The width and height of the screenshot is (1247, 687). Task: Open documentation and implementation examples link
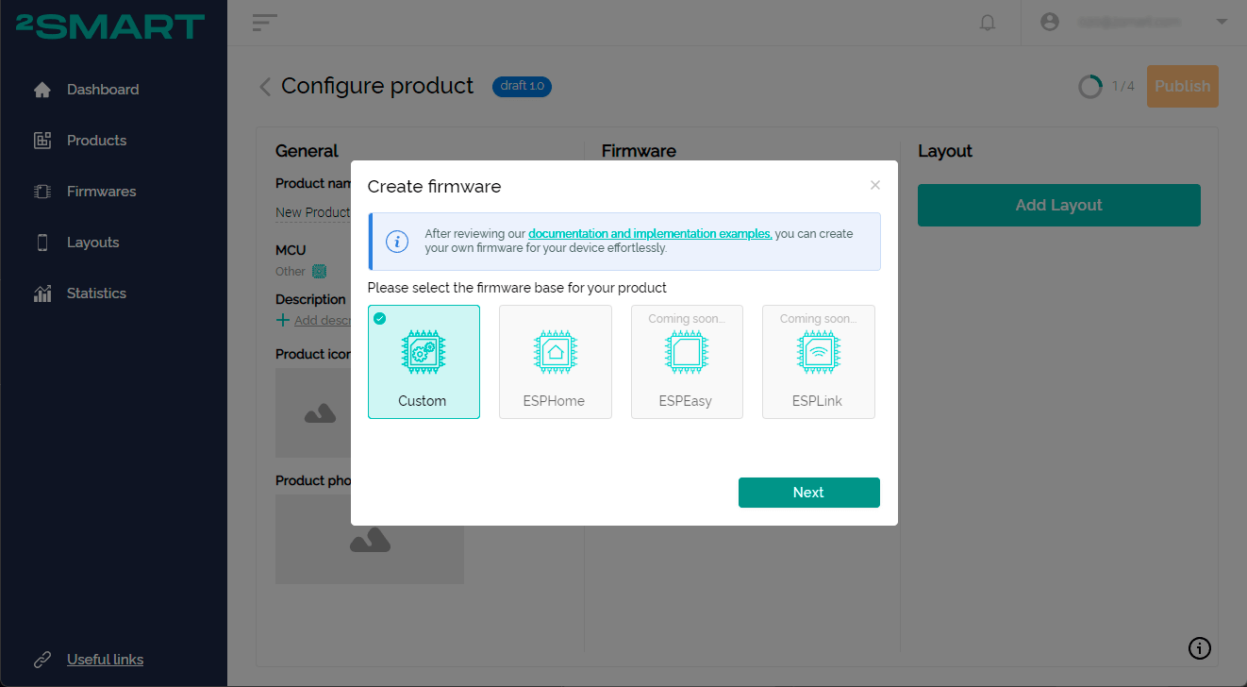point(649,234)
